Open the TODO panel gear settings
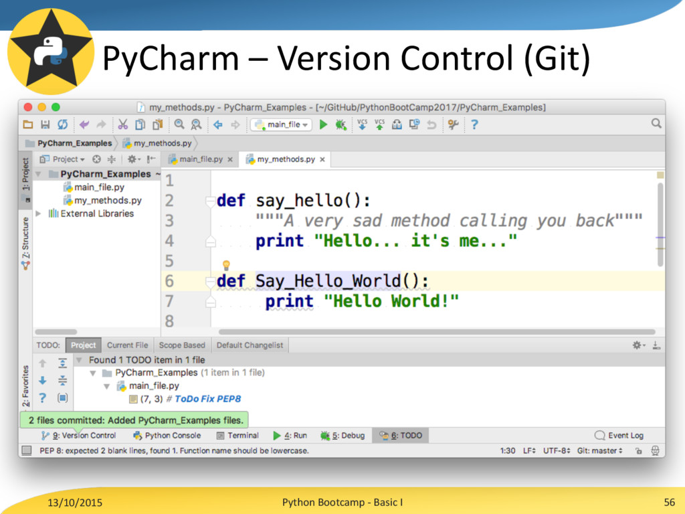Image resolution: width=685 pixels, height=514 pixels. tap(639, 345)
